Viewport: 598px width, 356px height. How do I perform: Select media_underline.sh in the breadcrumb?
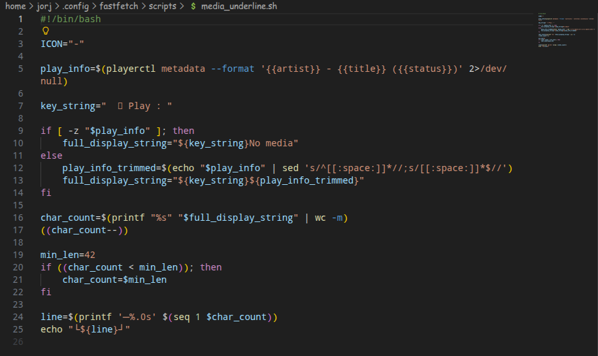[x=239, y=6]
